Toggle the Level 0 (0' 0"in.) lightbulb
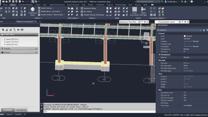The width and height of the screenshot is (208, 117). tap(5, 45)
